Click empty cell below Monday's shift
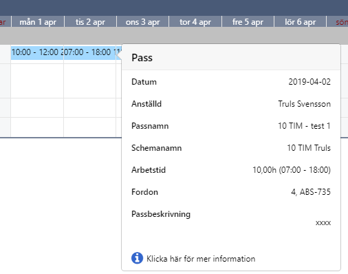This screenshot has height=274, width=348. (x=37, y=81)
